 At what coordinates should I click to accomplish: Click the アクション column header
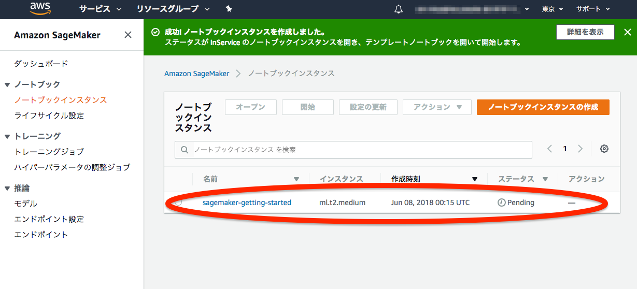tap(586, 179)
